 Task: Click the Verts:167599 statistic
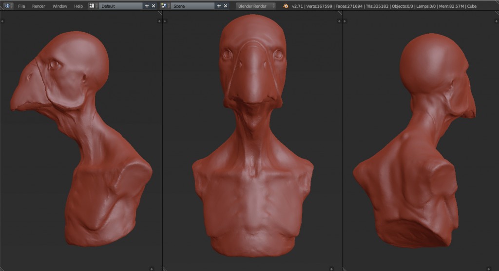click(x=319, y=6)
